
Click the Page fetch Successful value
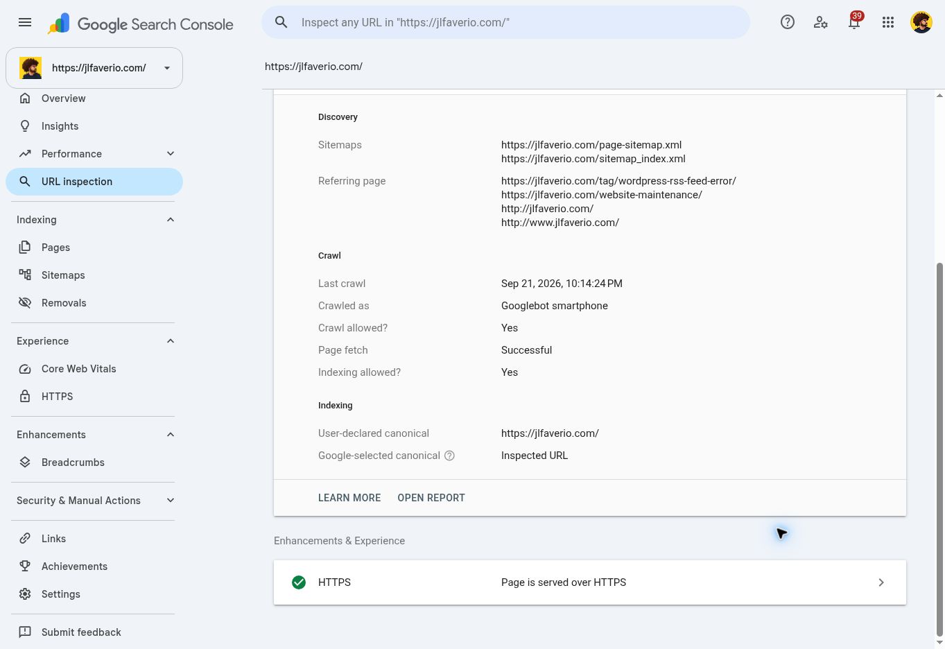pos(527,350)
